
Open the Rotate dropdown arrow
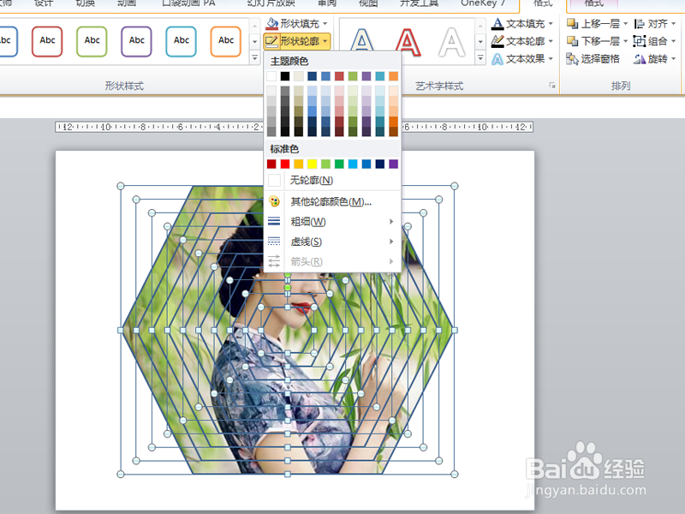pyautogui.click(x=673, y=58)
